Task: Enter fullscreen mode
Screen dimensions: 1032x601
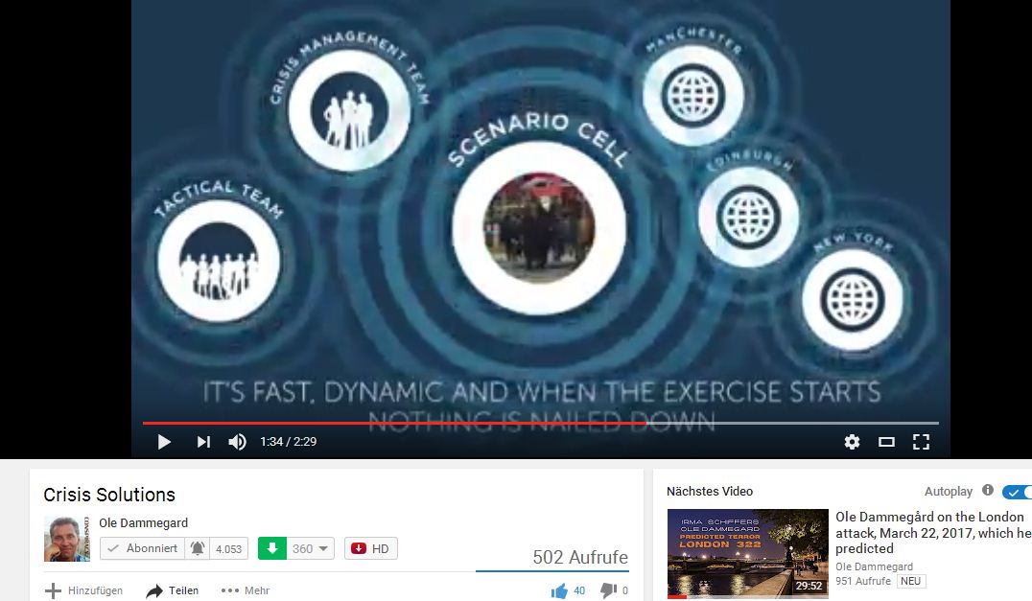Action: [x=921, y=442]
